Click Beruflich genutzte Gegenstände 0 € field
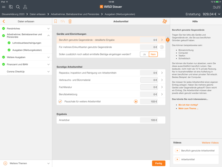This screenshot has height=167, width=222. click(x=149, y=40)
